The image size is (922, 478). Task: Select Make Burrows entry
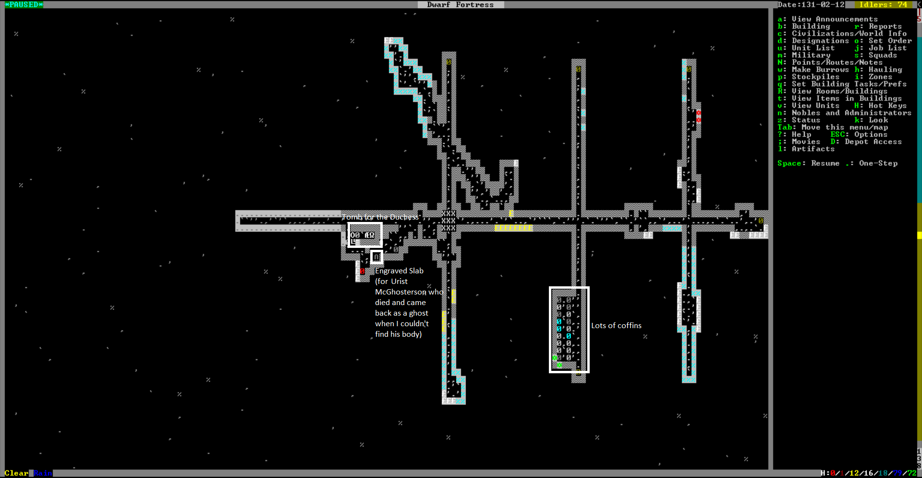pyautogui.click(x=813, y=70)
